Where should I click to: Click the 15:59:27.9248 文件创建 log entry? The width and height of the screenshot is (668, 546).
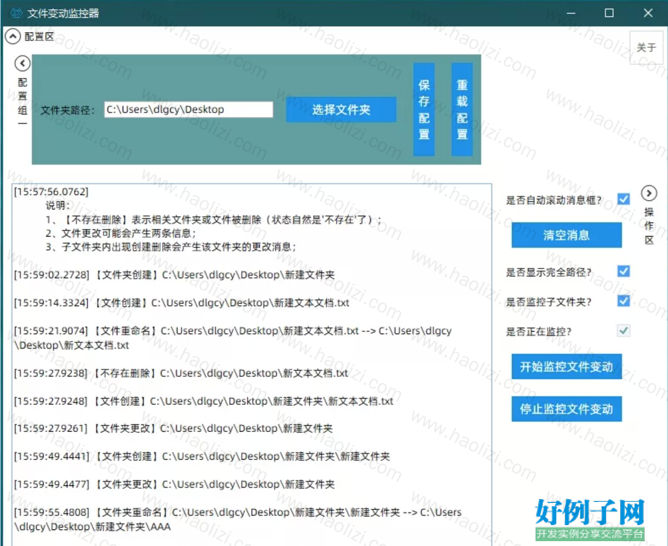(204, 401)
